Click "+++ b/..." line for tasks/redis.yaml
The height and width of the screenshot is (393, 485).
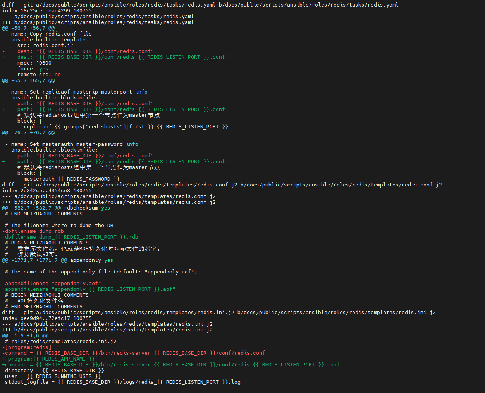pyautogui.click(x=98, y=22)
